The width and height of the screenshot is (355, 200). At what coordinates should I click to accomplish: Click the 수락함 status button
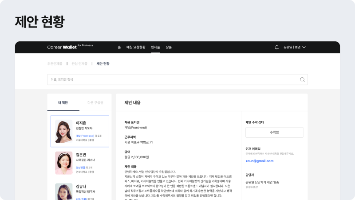(x=274, y=132)
